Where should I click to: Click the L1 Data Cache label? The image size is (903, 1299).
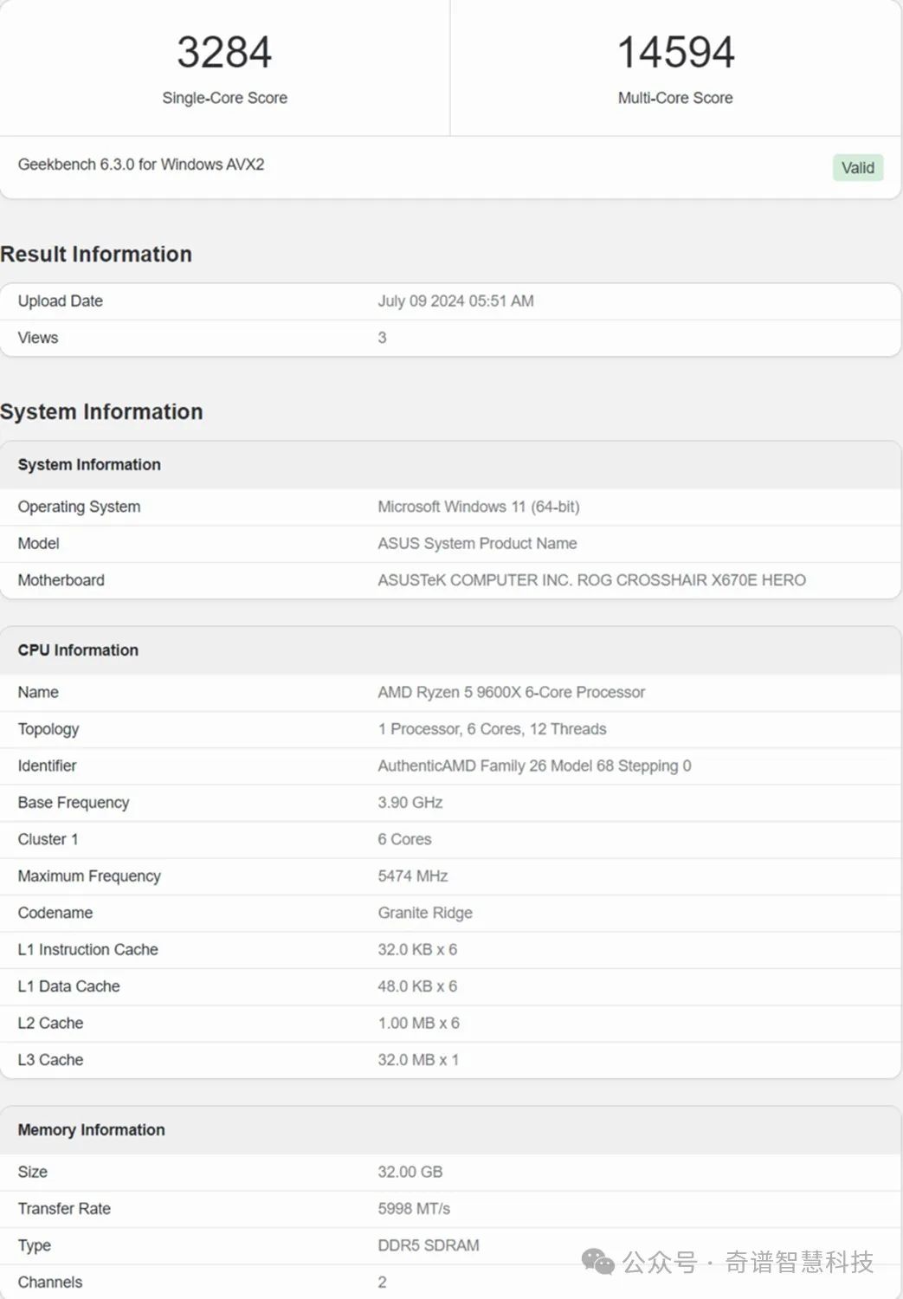[68, 986]
